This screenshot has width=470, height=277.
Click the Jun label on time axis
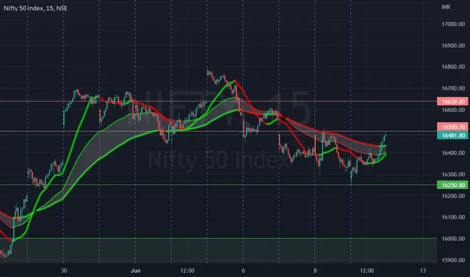click(x=136, y=271)
